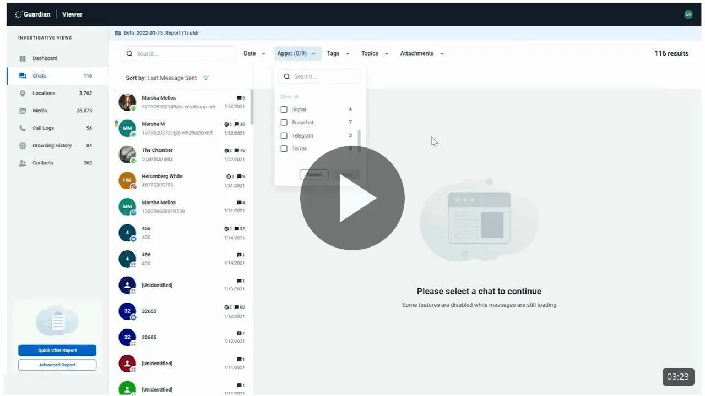This screenshot has height=396, width=705.
Task: Open the Topics filter menu
Action: click(x=375, y=53)
